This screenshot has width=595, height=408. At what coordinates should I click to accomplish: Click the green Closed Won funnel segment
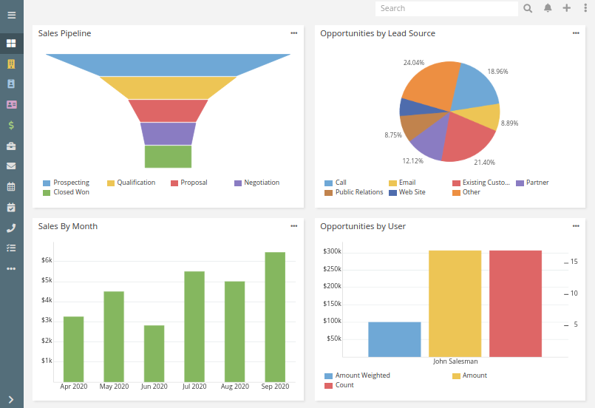point(168,157)
